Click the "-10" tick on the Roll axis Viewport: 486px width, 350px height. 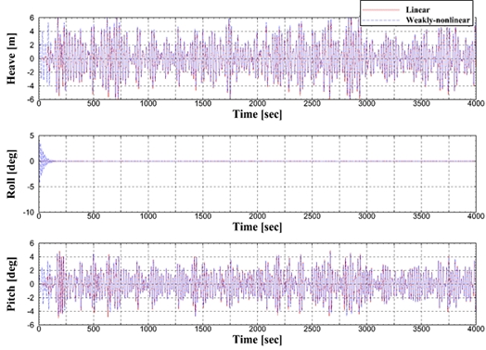[29, 213]
